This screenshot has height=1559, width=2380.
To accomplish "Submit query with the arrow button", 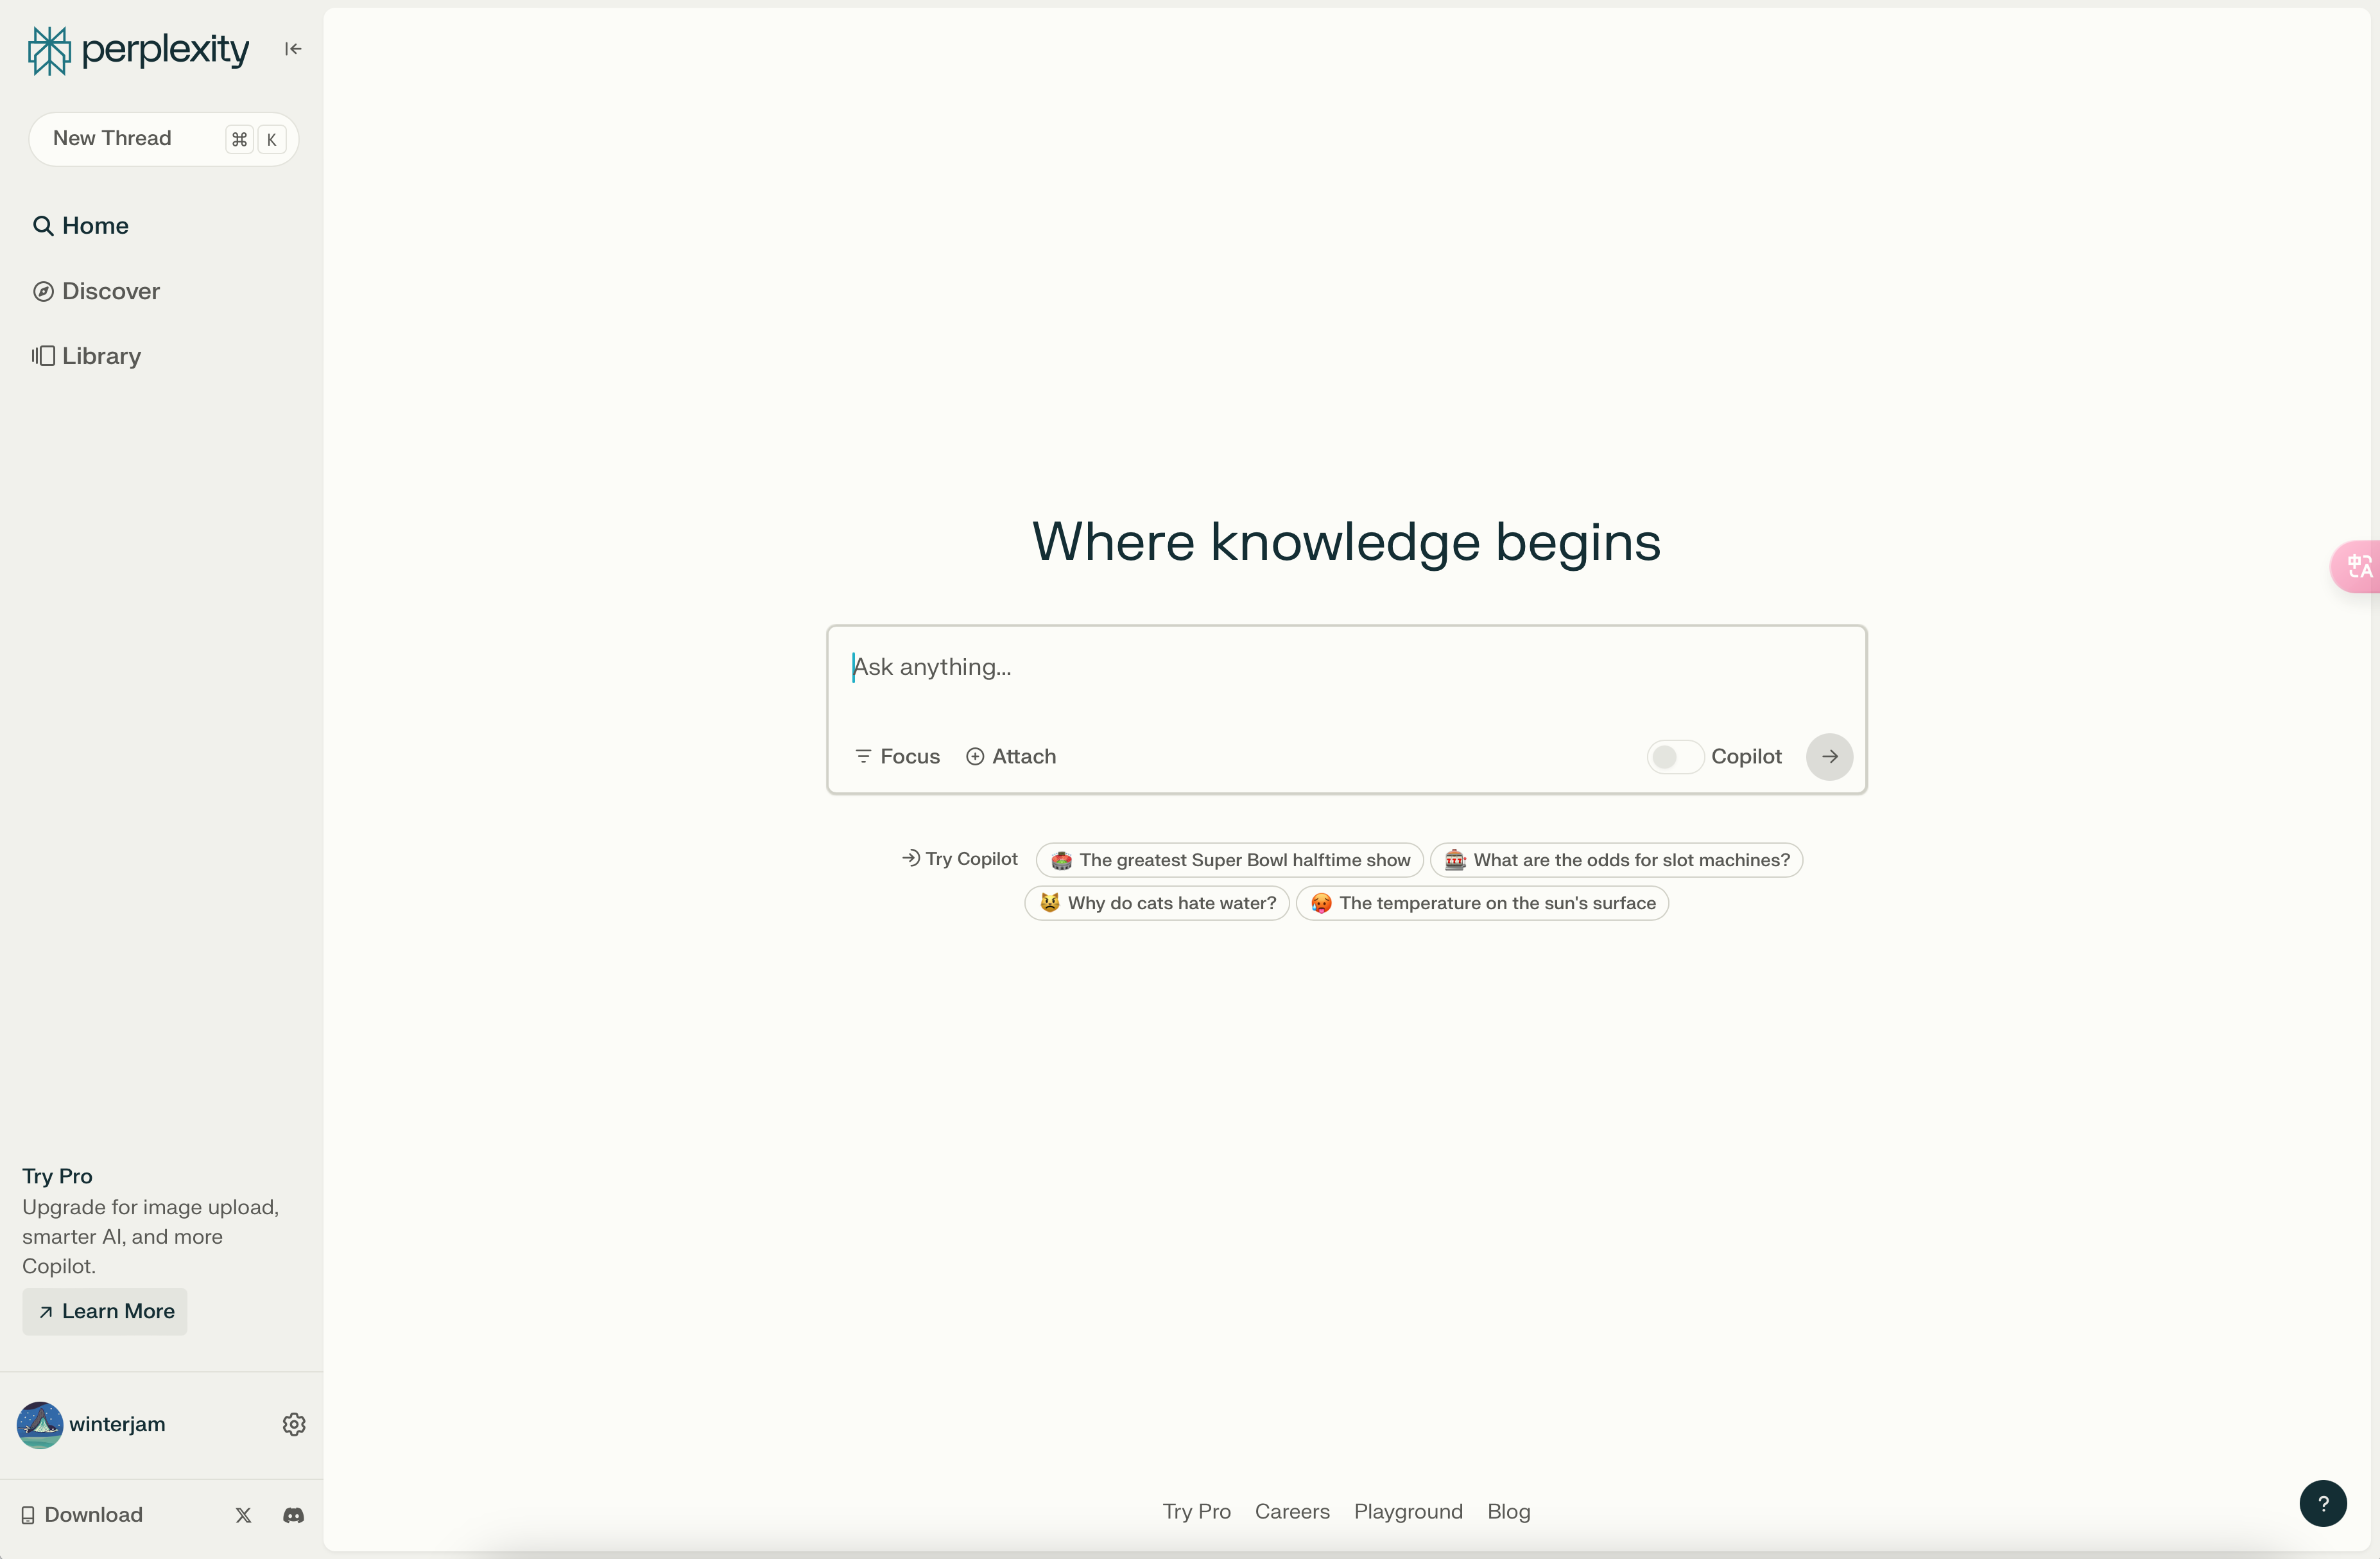I will pos(1829,756).
